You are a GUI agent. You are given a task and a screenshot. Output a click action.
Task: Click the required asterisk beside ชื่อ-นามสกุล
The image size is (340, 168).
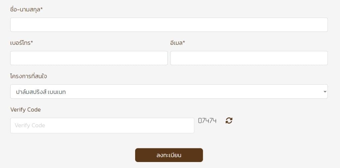[42, 9]
